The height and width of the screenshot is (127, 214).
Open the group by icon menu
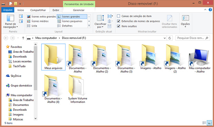coord(110,16)
